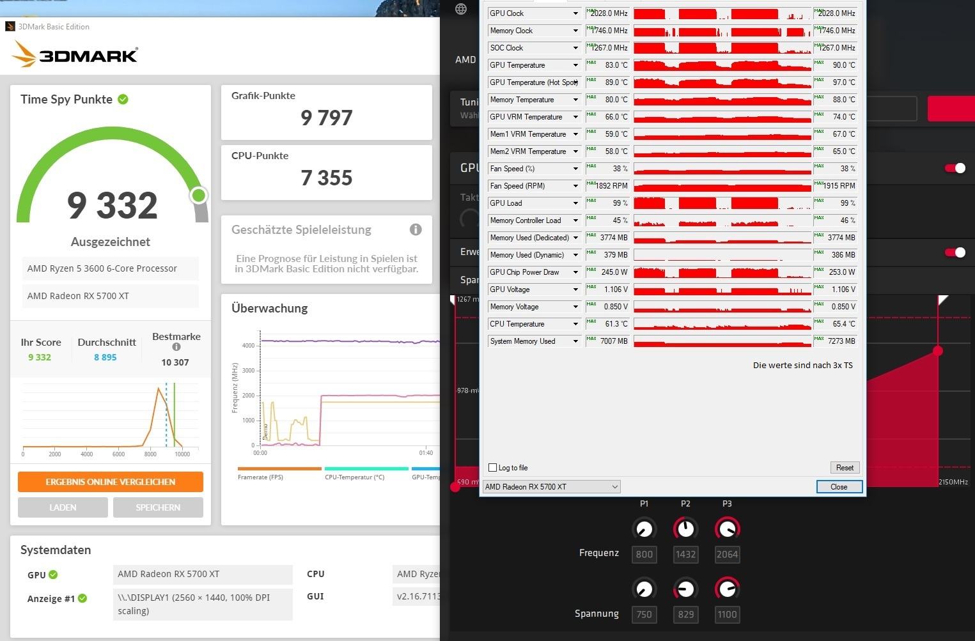Open the GPU Temperature sensor dropdown arrow
975x641 pixels.
[575, 65]
